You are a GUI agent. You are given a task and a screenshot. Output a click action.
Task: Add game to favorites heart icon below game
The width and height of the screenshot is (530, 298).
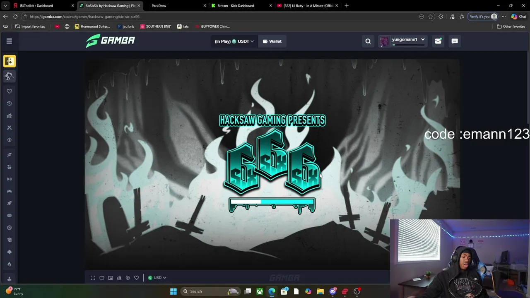click(x=136, y=278)
